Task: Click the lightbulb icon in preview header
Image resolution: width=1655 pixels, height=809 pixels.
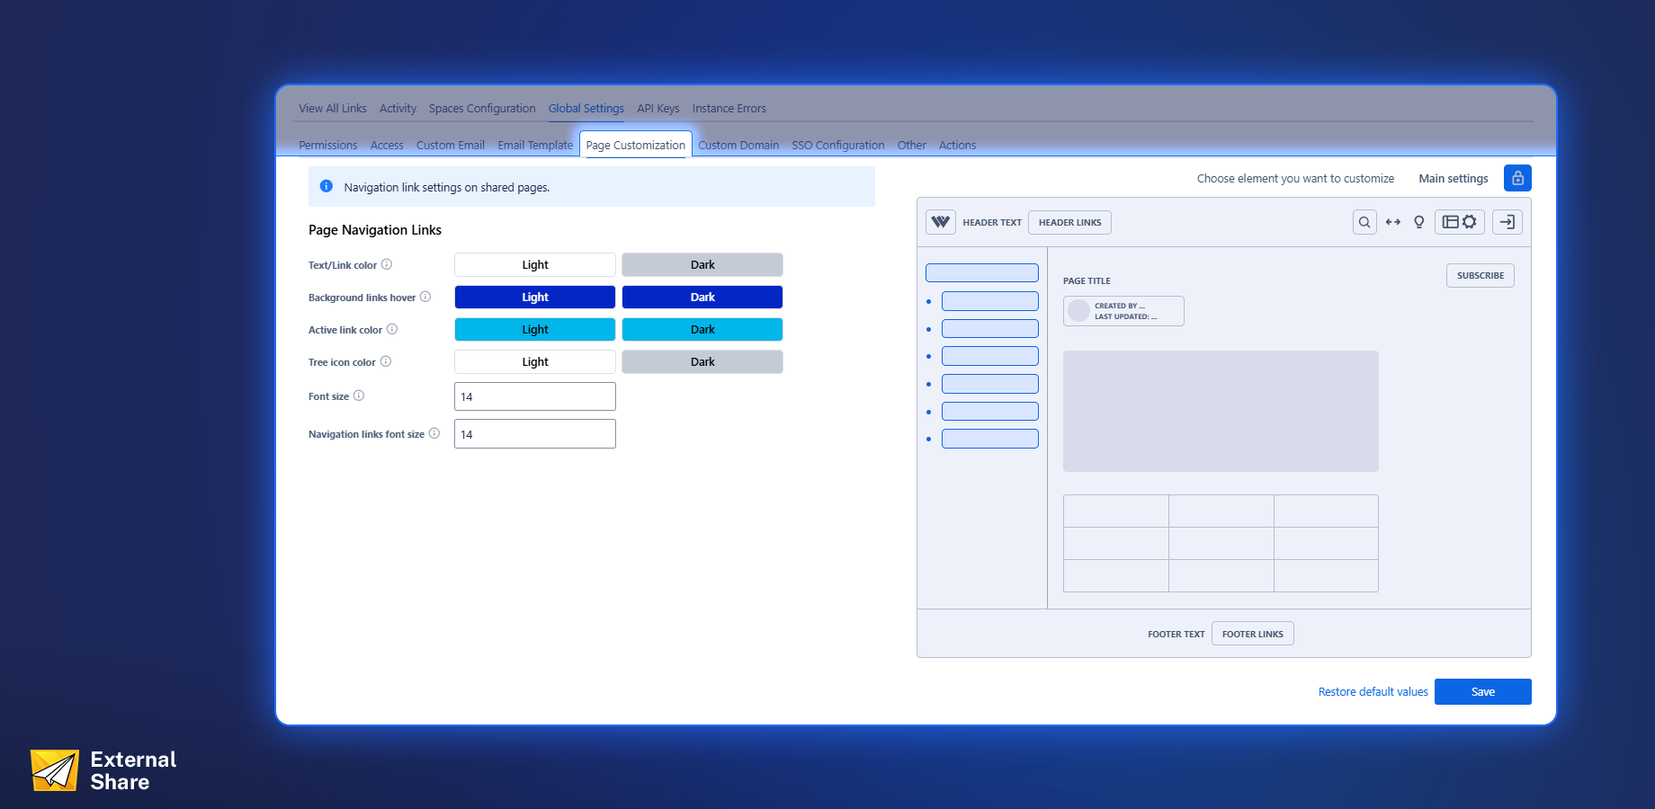Action: (1419, 222)
